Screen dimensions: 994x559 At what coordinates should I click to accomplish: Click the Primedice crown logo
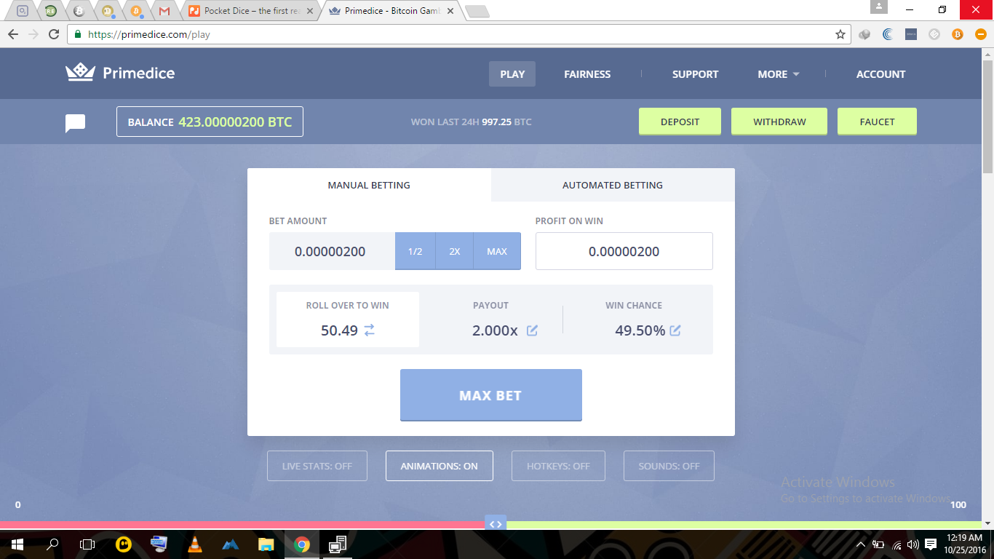click(x=81, y=72)
